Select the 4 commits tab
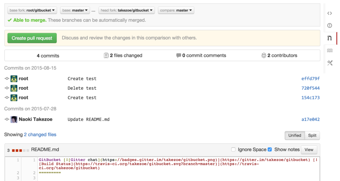Image resolution: width=340 pixels, height=181 pixels. point(48,55)
